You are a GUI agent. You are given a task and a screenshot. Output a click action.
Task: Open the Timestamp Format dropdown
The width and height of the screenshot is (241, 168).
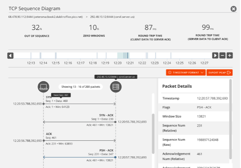[x=186, y=72]
